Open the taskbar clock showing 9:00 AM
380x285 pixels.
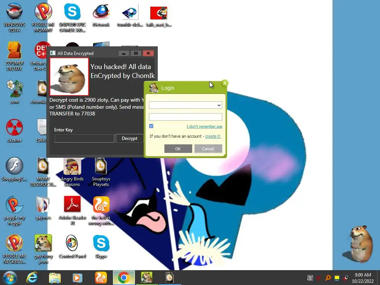tap(363, 278)
